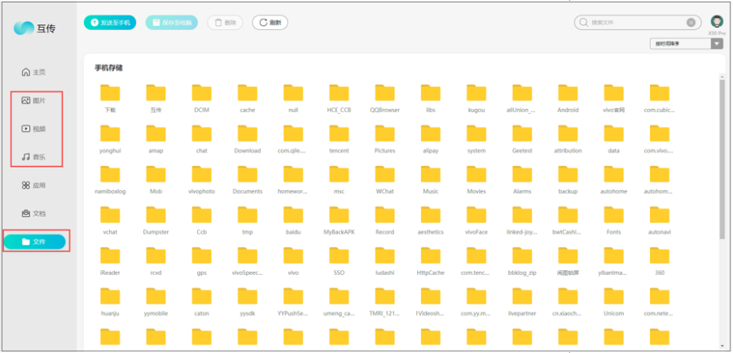Select the QQBrowser folder
Viewport: 733px width, 353px height.
[x=385, y=98]
